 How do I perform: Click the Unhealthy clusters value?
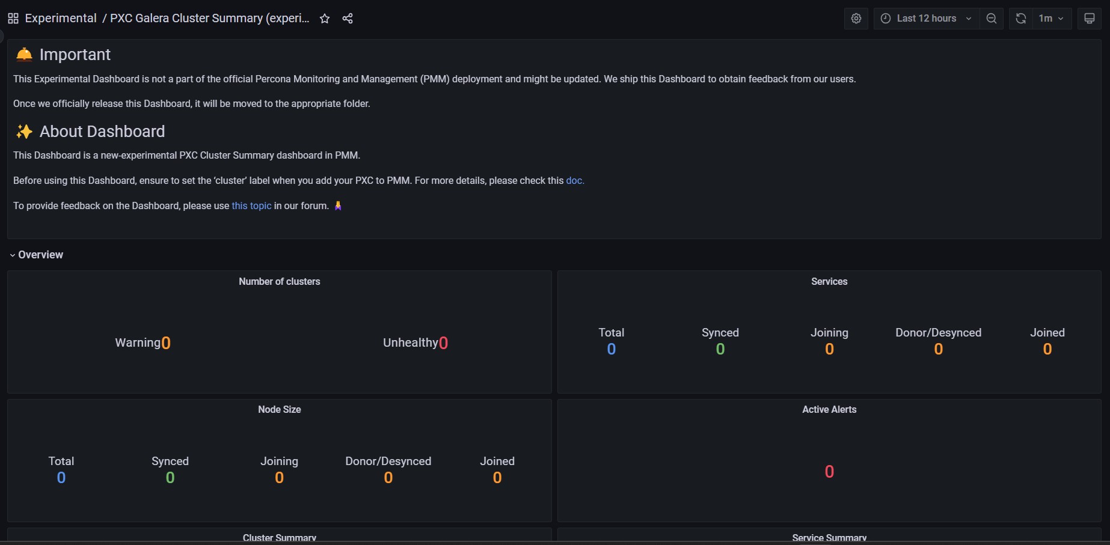(443, 343)
